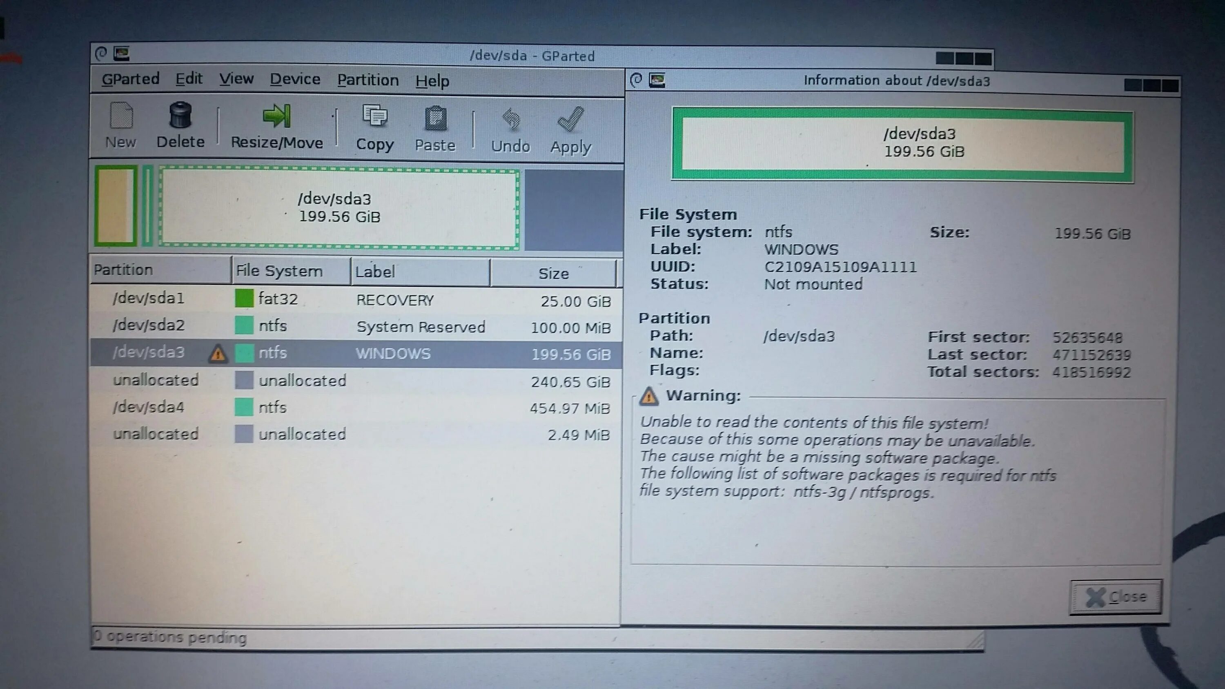Click the Apply checkmark icon
1225x689 pixels.
(x=570, y=120)
